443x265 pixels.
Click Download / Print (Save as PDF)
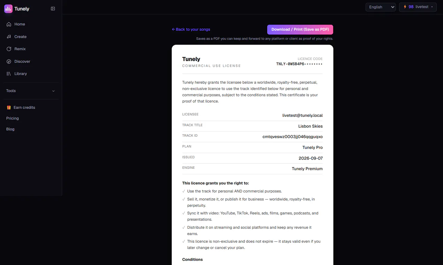point(300,29)
